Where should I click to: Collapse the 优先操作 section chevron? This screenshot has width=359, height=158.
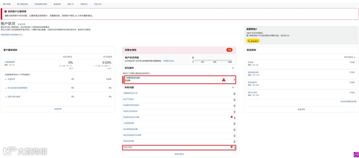coord(233,68)
